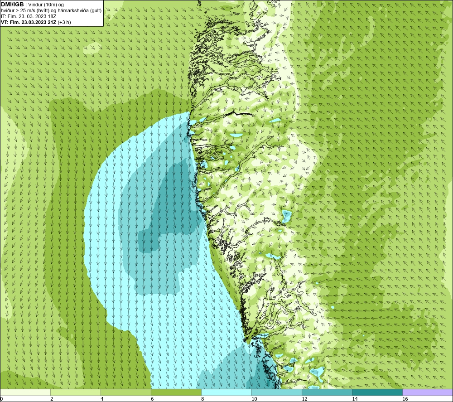The width and height of the screenshot is (453, 402).
Task: Select the purple above-16 m/s scale segment
Action: (427, 392)
